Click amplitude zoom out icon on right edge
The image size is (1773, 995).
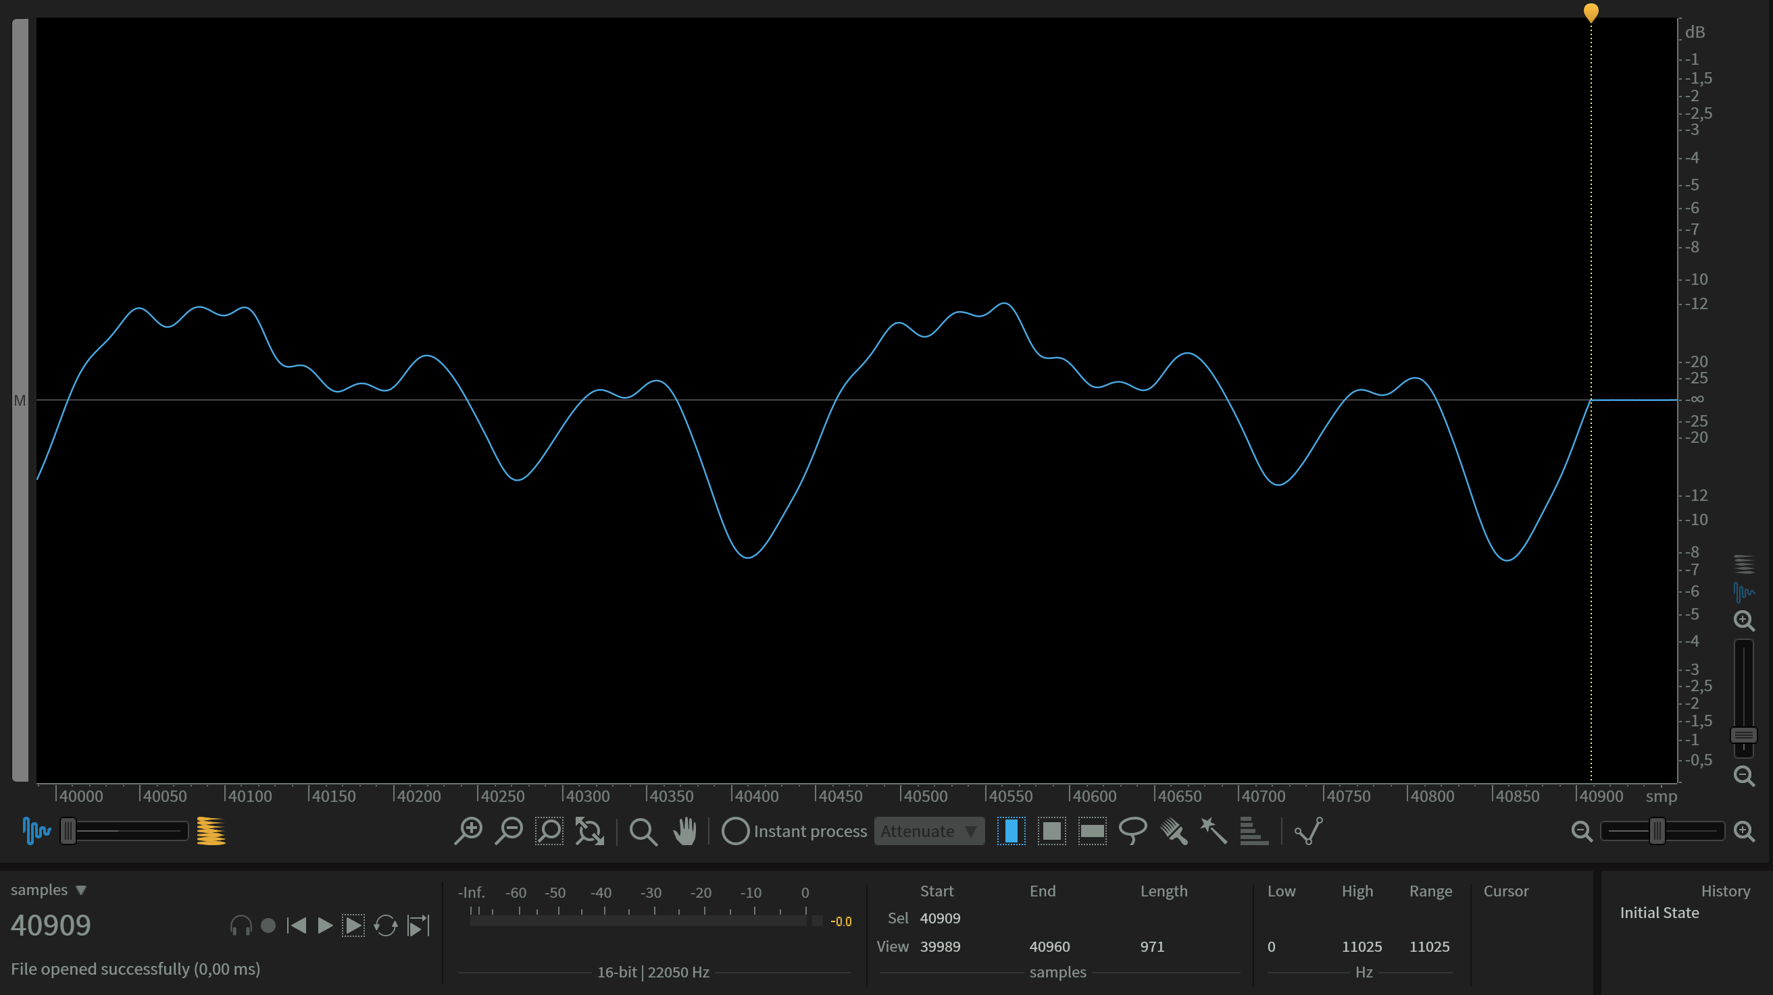point(1744,776)
